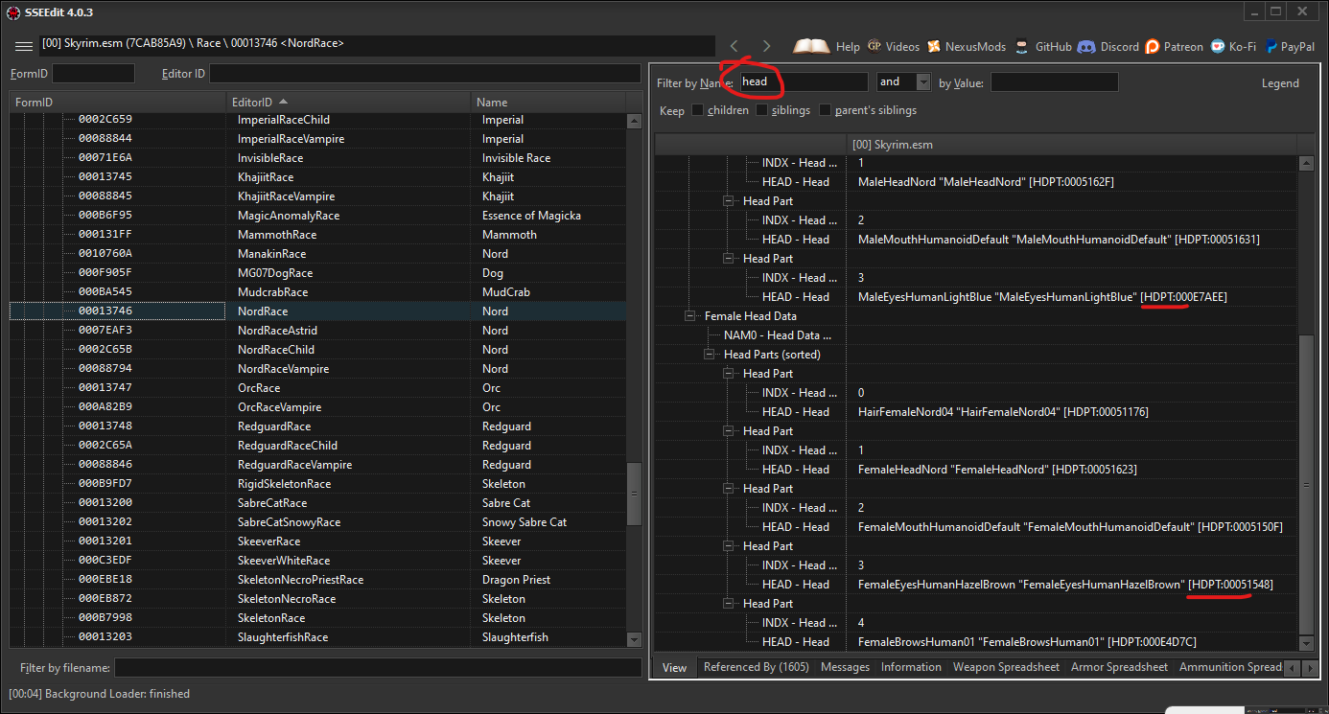Click MaleEyesHumanLightBlue HEAD value
1329x714 pixels.
1042,296
